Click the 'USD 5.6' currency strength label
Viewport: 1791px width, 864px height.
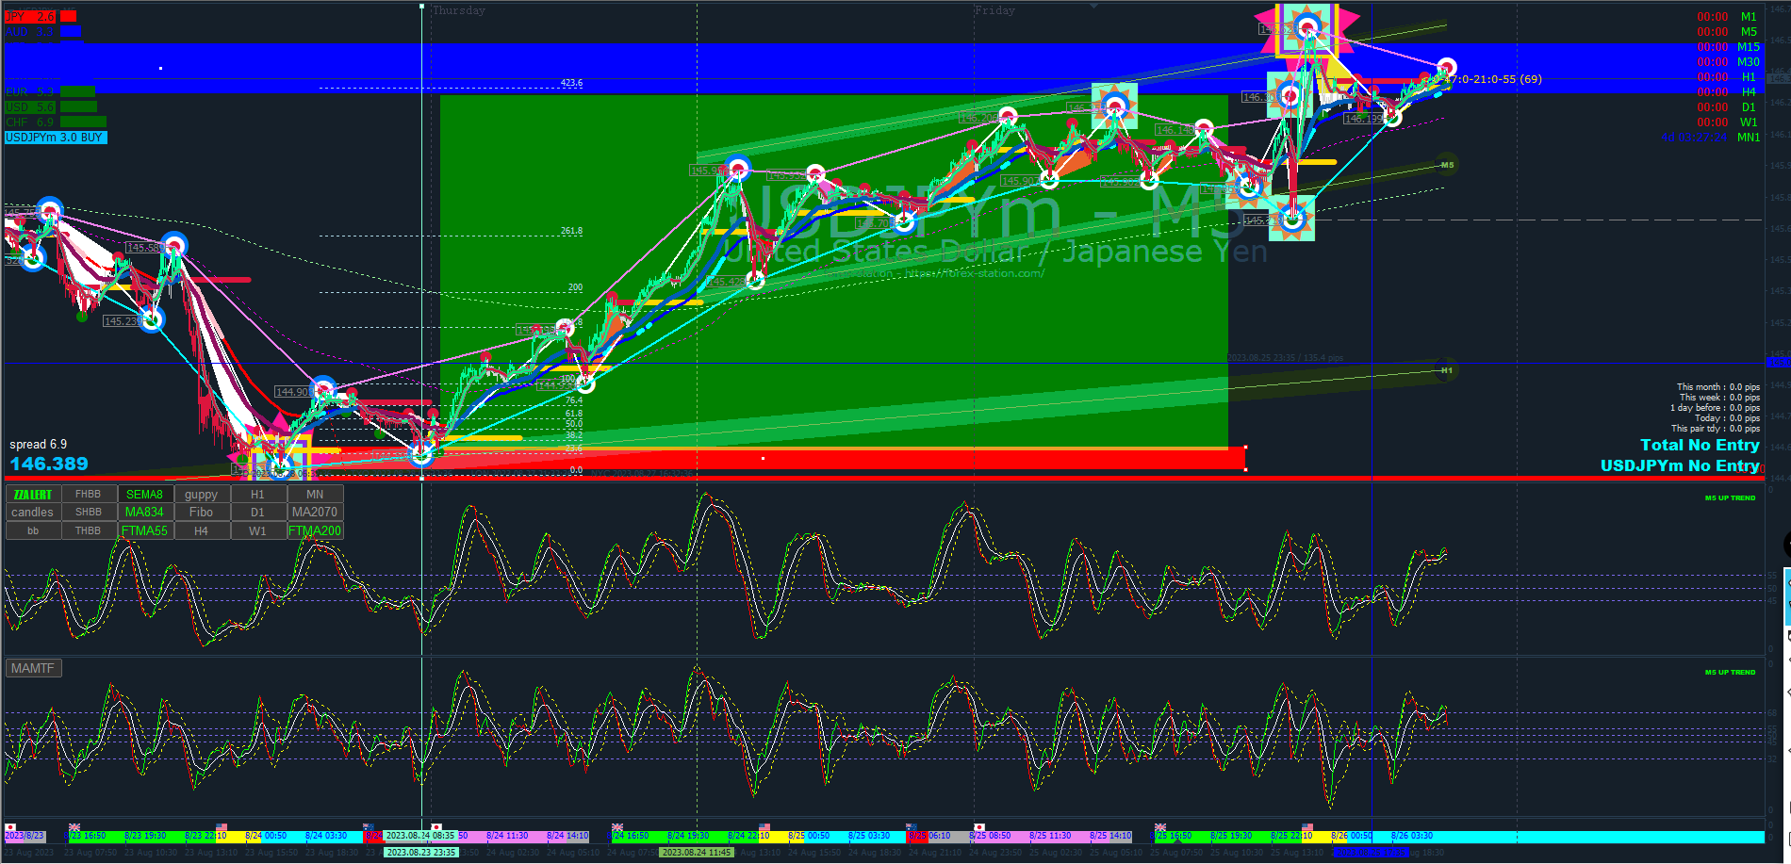[x=30, y=107]
